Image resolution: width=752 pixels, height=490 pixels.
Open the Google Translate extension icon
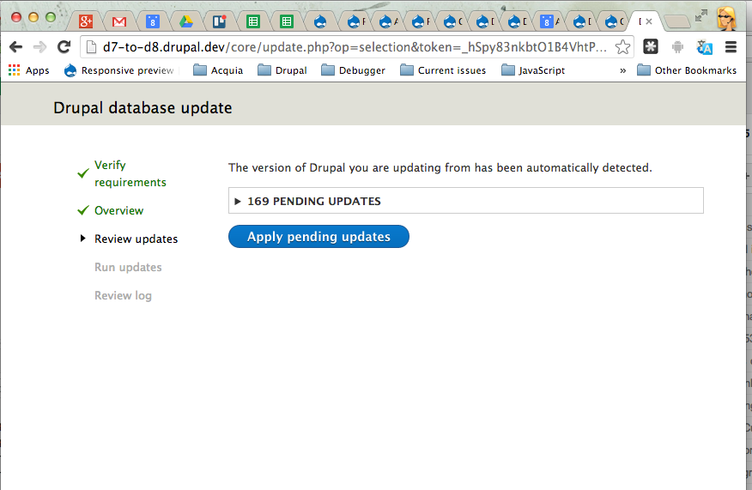[704, 47]
